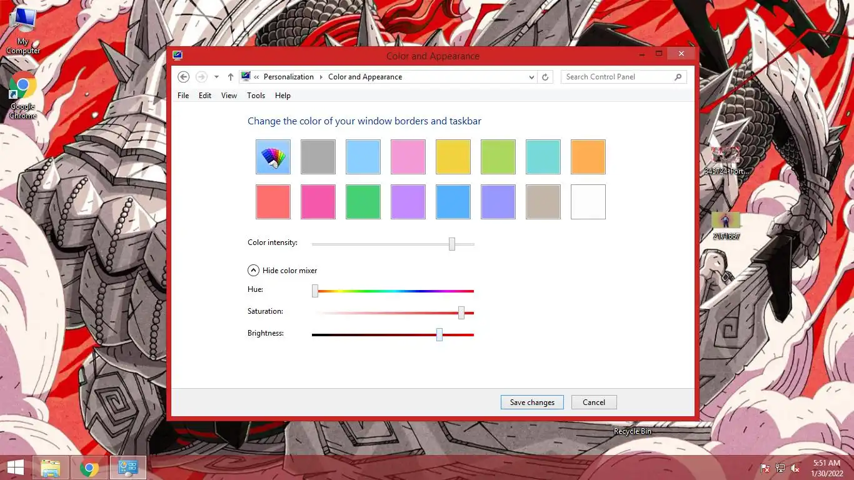The width and height of the screenshot is (854, 480).
Task: Open File Explorer from the taskbar
Action: pos(51,467)
